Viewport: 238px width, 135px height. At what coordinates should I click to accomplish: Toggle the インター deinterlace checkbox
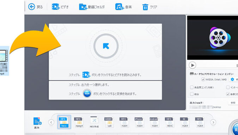(228, 87)
